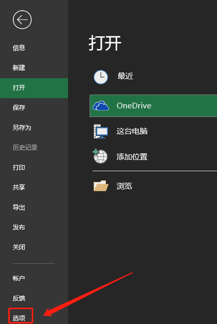The height and width of the screenshot is (324, 217).
Task: Click 保存 in the backstage menu
Action: pos(19,108)
